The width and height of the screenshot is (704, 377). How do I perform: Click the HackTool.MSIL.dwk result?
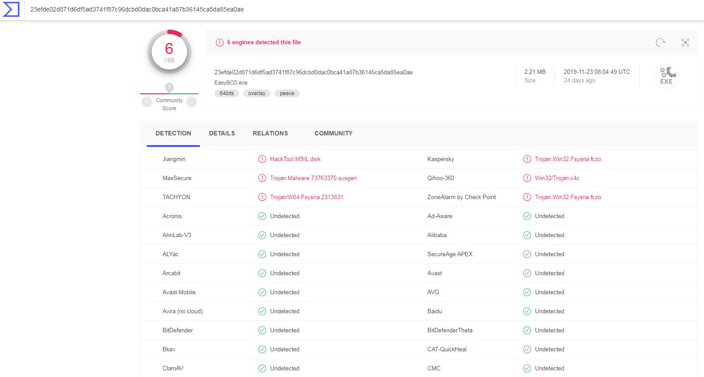[x=295, y=159]
